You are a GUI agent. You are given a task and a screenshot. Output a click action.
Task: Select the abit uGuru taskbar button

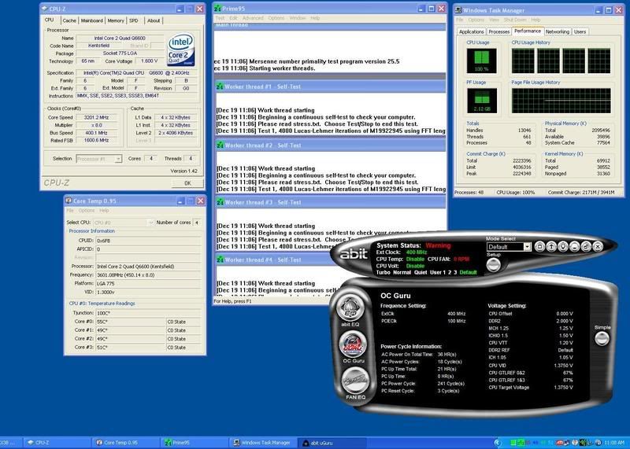click(x=332, y=443)
